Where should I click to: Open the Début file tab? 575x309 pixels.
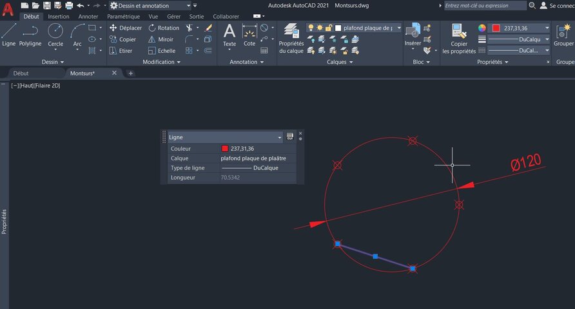point(21,73)
